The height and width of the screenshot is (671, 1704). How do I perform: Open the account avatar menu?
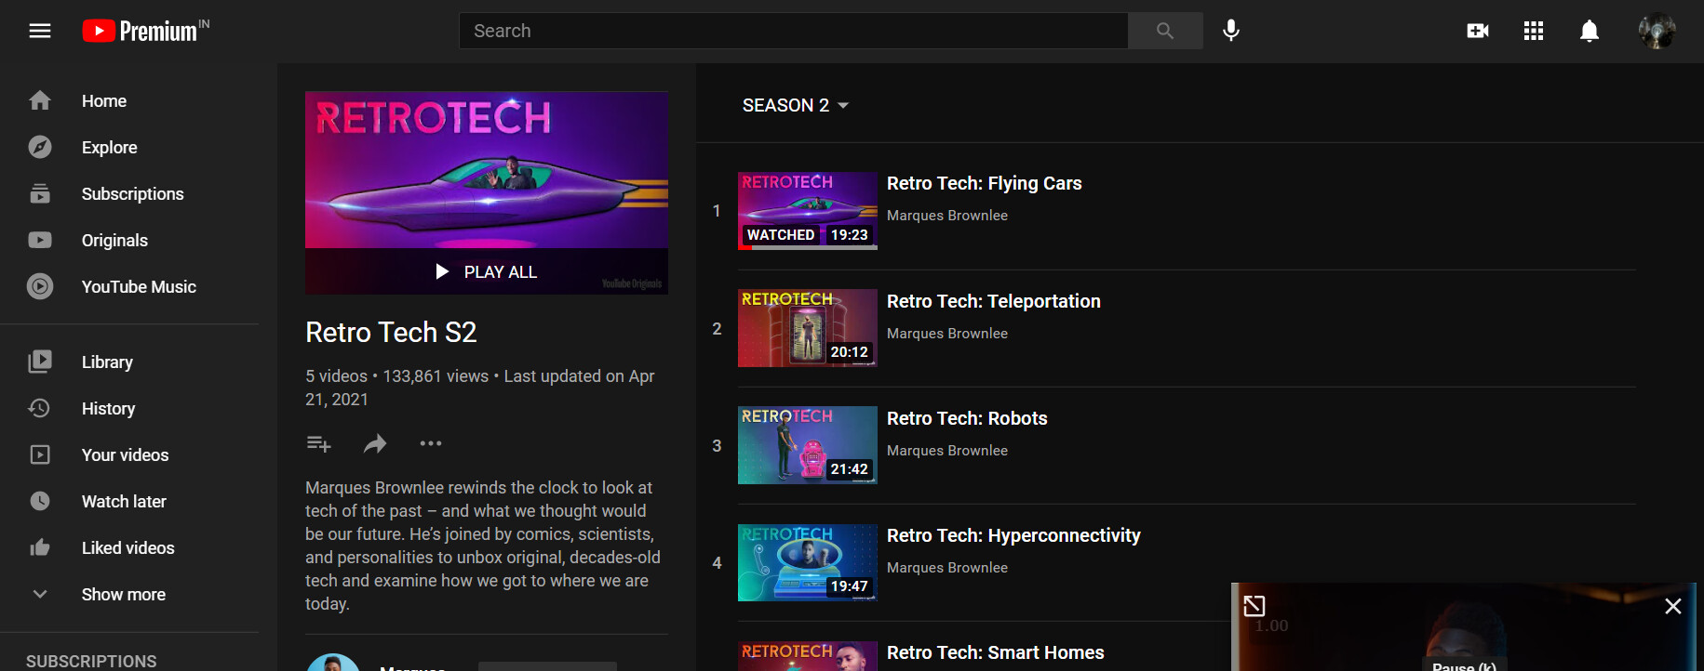tap(1657, 31)
